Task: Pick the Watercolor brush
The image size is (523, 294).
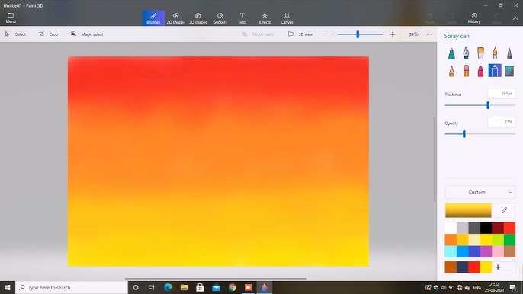Action: (495, 53)
